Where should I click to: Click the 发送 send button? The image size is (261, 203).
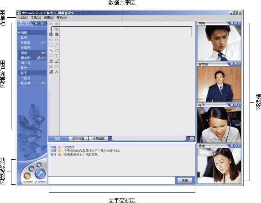point(185,180)
